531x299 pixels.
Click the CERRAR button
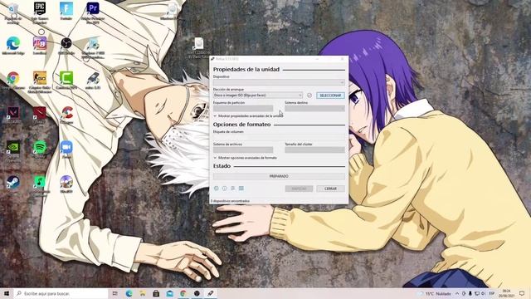[x=330, y=189]
